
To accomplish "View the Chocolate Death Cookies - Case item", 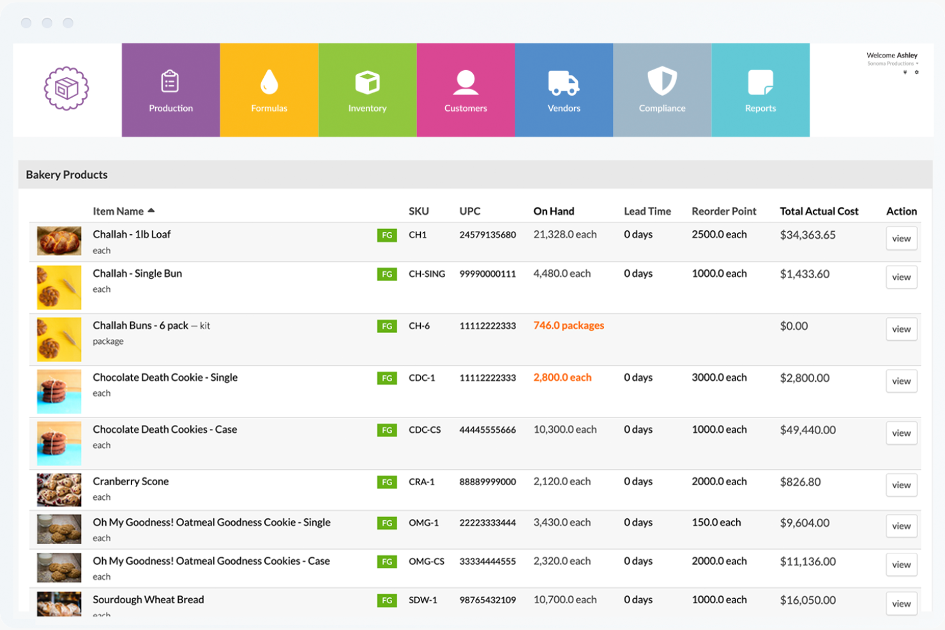I will [902, 433].
